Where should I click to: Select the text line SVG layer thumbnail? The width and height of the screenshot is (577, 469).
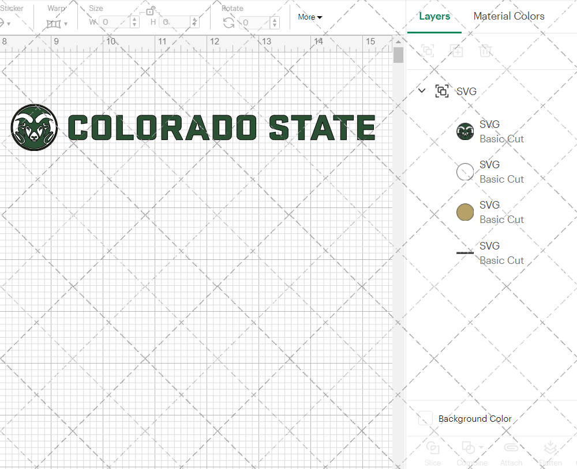465,253
